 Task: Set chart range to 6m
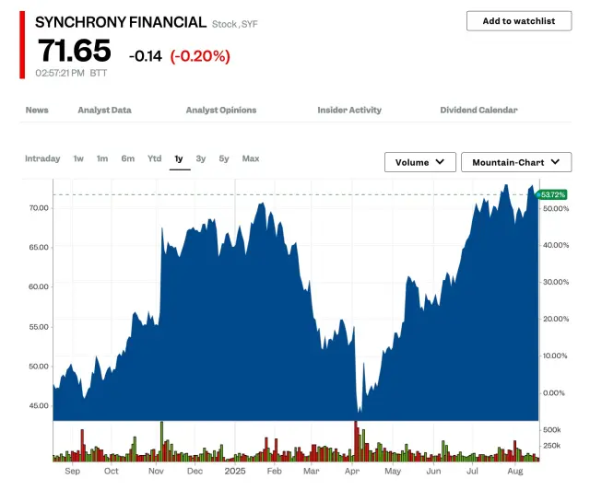tap(127, 158)
